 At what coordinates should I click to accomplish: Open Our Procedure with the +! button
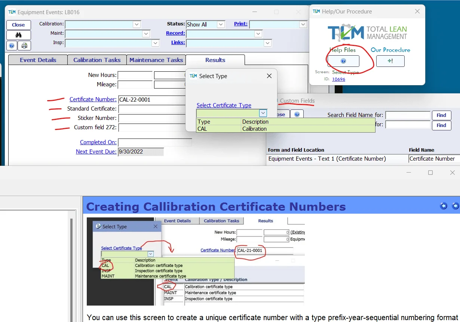point(390,61)
